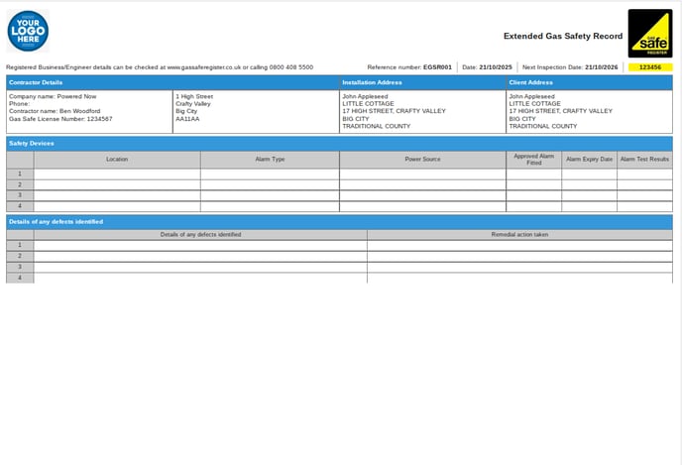Click the Safety Devices section header
This screenshot has height=465, width=682.
coord(31,144)
